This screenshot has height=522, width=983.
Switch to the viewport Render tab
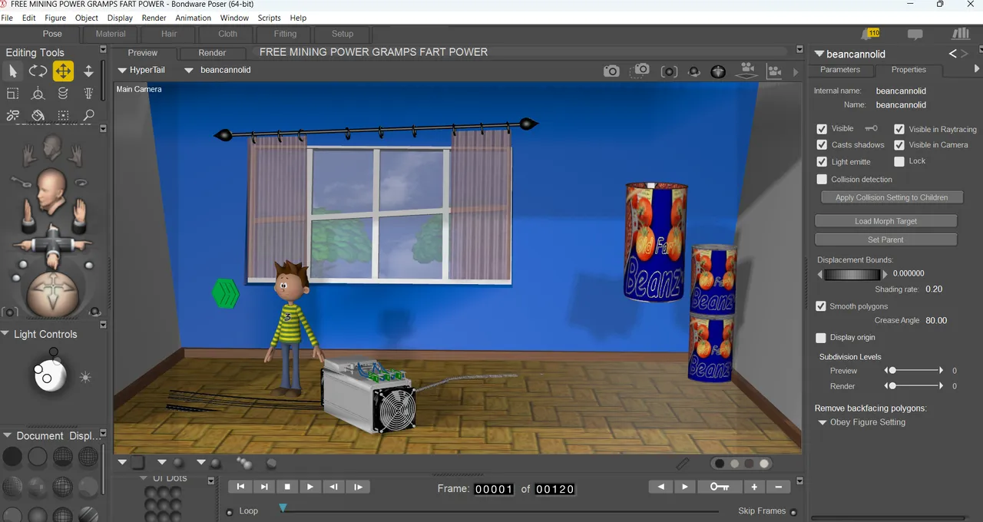[212, 53]
